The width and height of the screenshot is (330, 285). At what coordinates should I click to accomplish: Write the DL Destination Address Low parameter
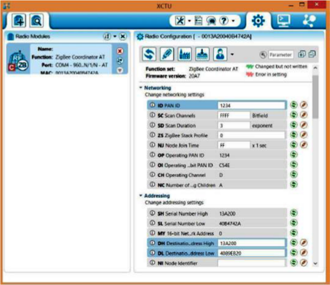tap(304, 253)
